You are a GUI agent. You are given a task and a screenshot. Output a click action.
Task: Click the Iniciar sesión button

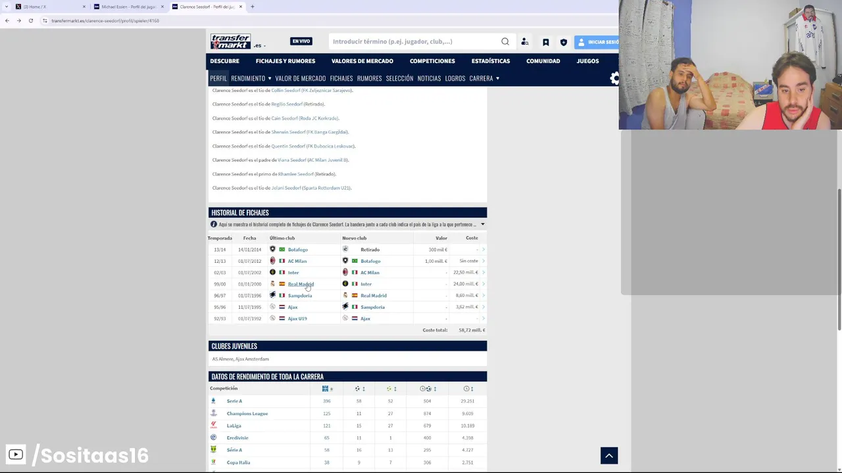point(597,42)
